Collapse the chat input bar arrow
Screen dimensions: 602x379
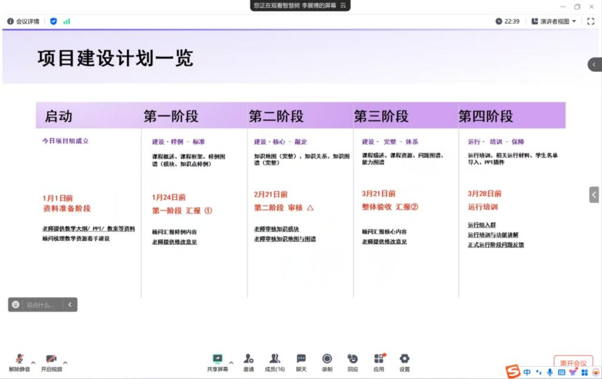(70, 304)
